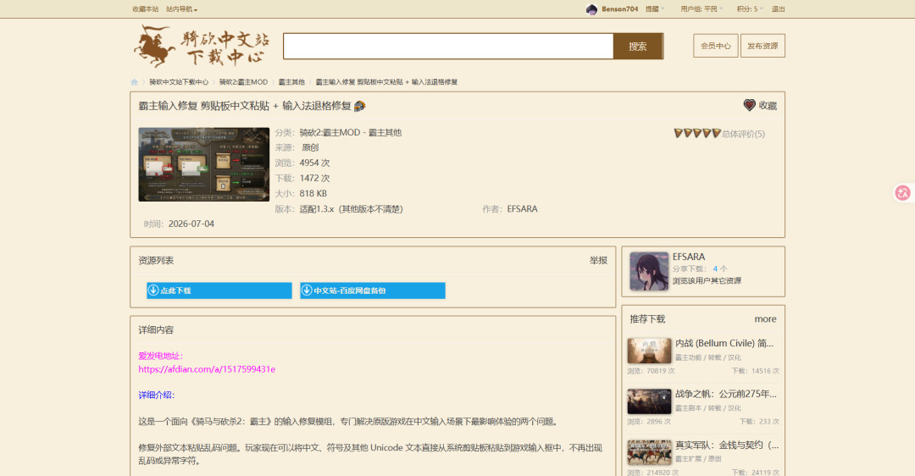Click the 推荐下载 heading
The width and height of the screenshot is (915, 476).
(647, 319)
